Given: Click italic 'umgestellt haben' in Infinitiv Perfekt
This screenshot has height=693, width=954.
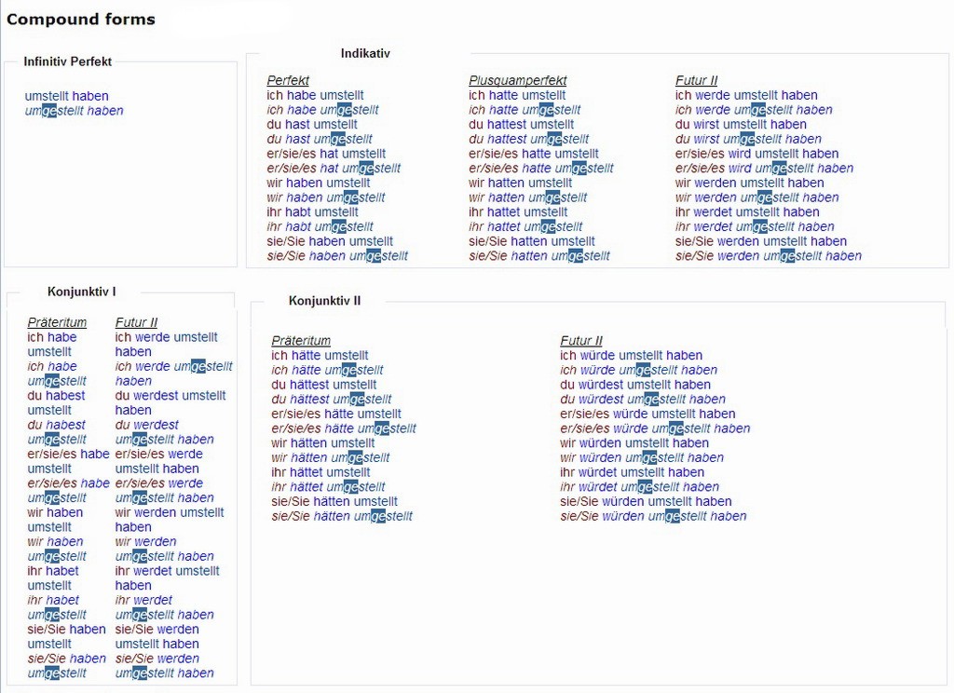Looking at the screenshot, I should [x=74, y=111].
